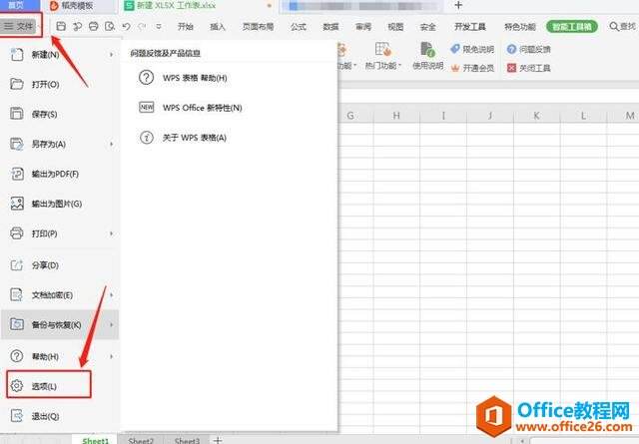Expand the 文档加密(E) submenu arrow

111,295
